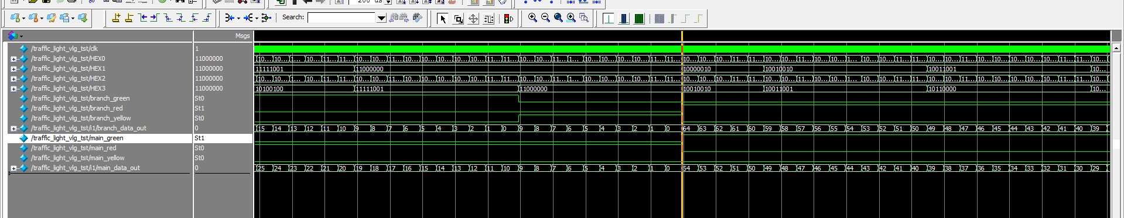Expand the HEX2 signal bus
The width and height of the screenshot is (1124, 218).
click(x=13, y=79)
